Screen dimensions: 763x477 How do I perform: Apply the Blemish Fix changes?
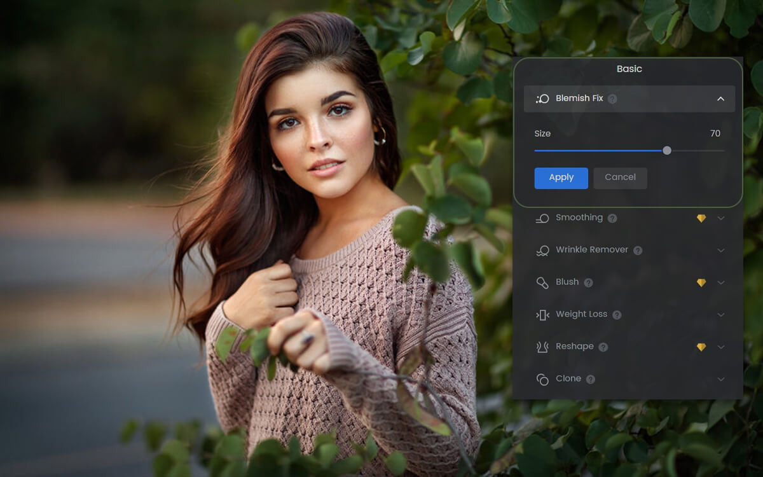click(x=561, y=178)
